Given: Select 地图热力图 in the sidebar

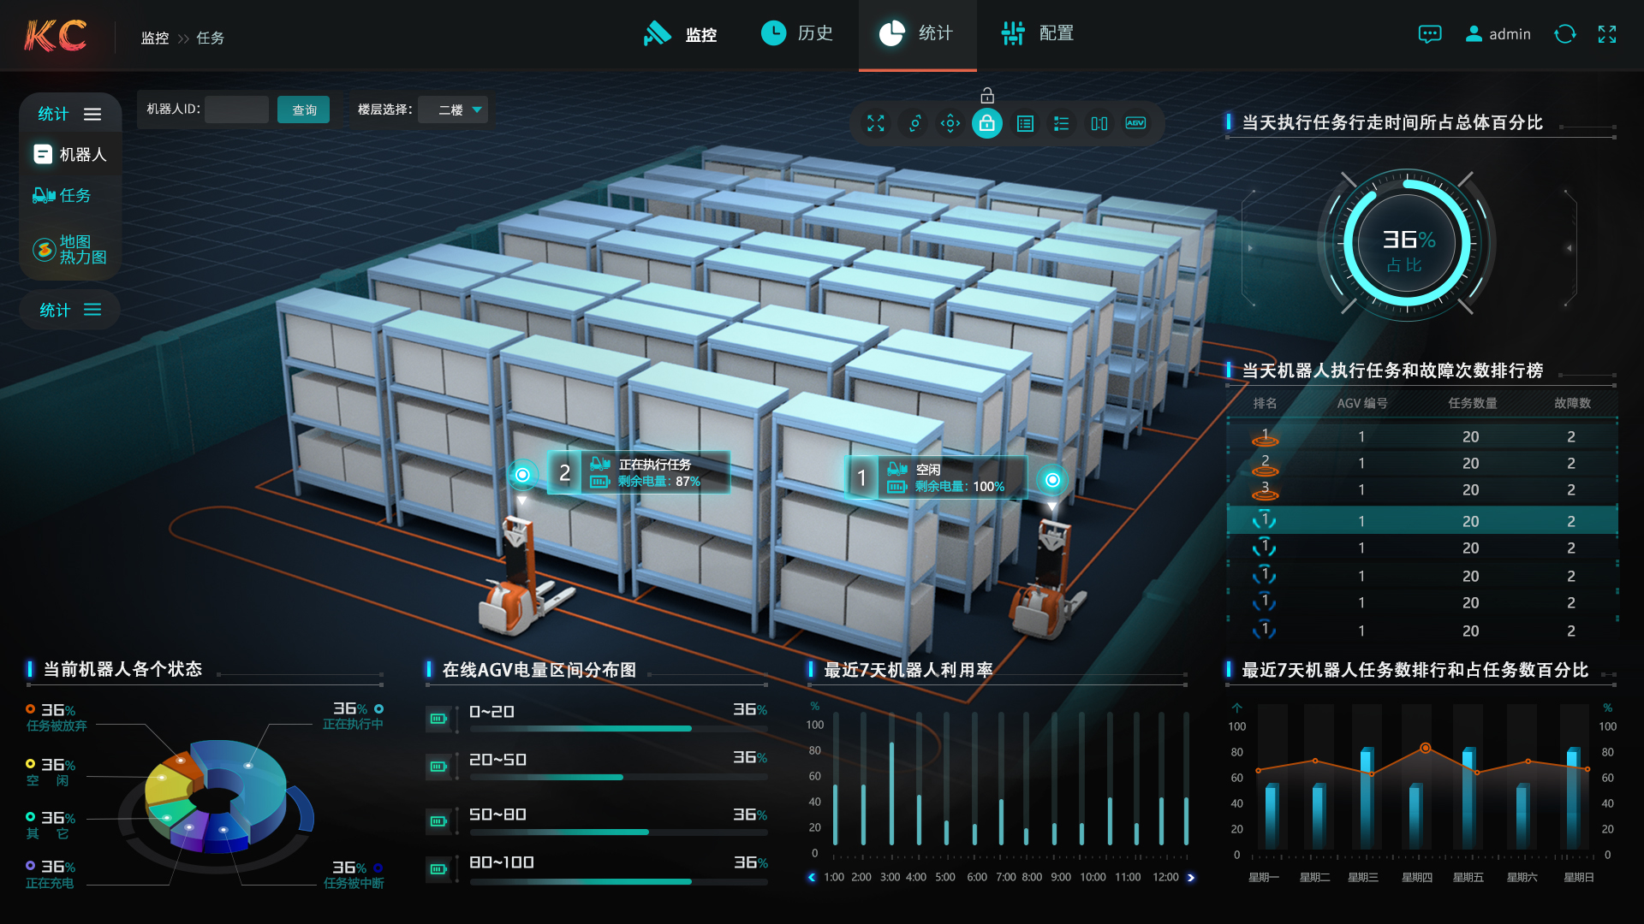Looking at the screenshot, I should pyautogui.click(x=70, y=250).
